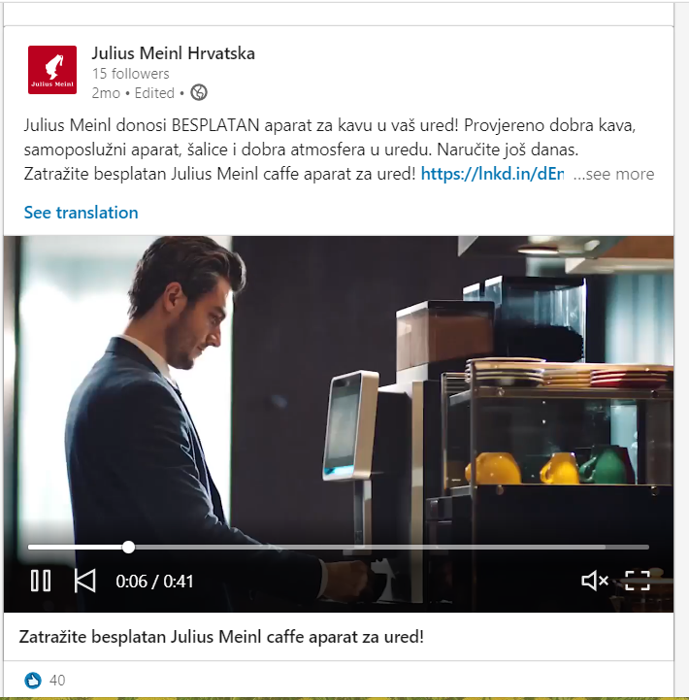
Task: Click the 2mo Edited timestamp
Action: 133,93
